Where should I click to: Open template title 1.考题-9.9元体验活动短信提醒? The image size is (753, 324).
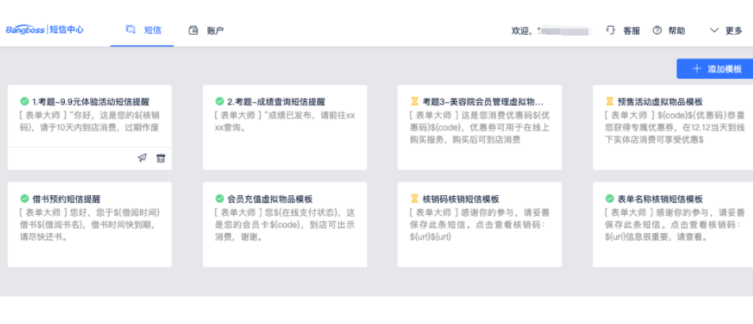(91, 102)
